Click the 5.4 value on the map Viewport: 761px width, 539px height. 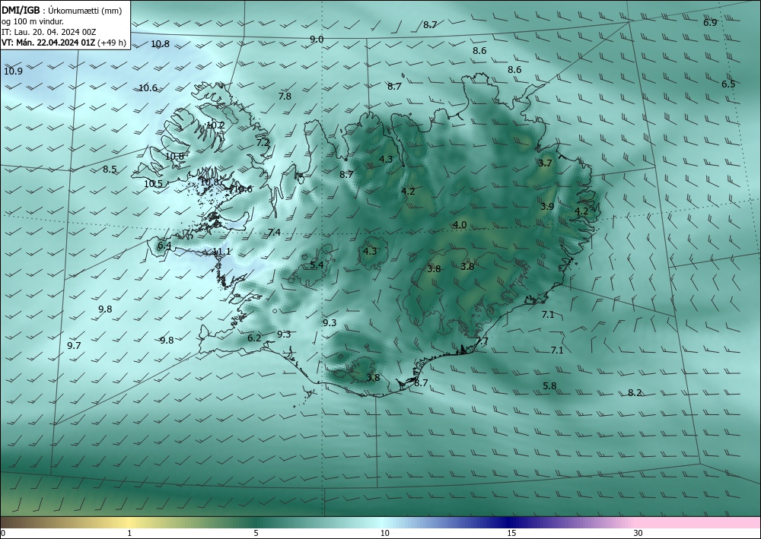click(317, 265)
